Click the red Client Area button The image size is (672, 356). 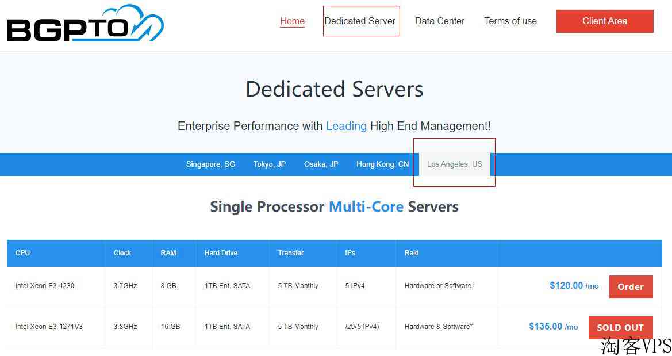605,21
